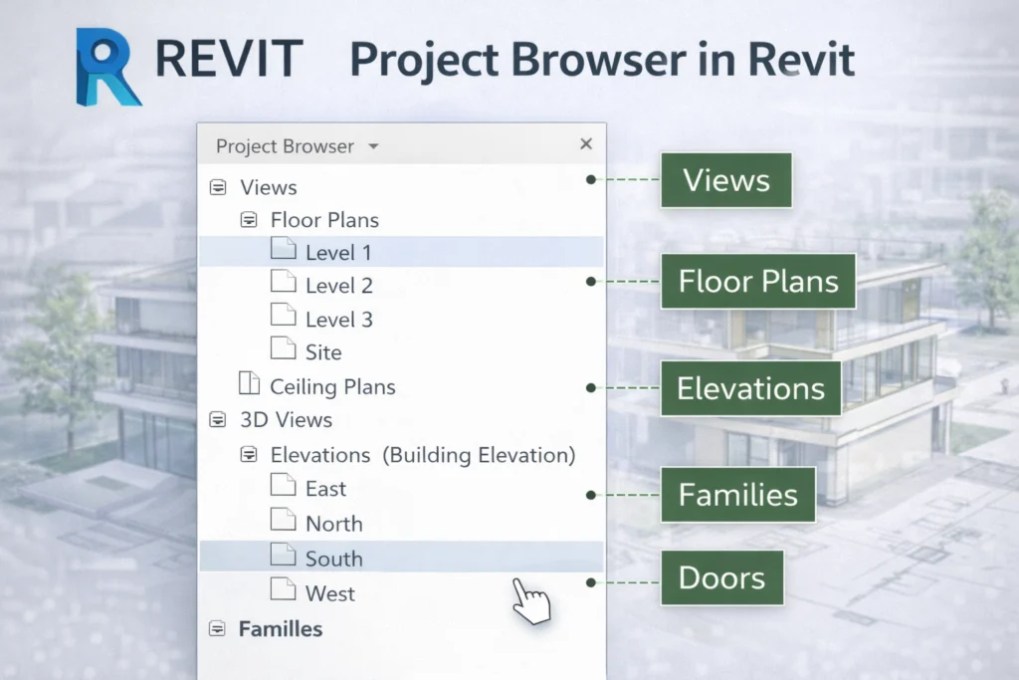Collapse the Floor Plans branch
The height and width of the screenshot is (680, 1019).
(x=249, y=219)
